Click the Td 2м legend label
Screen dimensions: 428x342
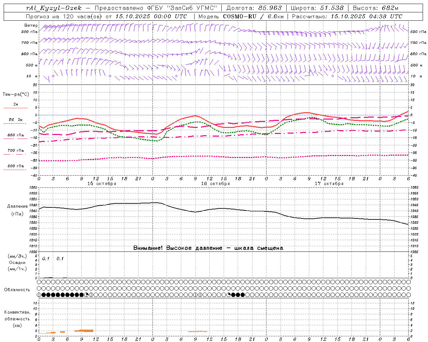point(16,120)
